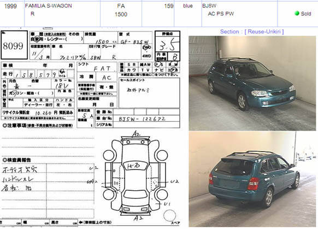This screenshot has height=229, width=318.
Task: Click the 'A2' mark above diagram
Action: click(x=136, y=134)
